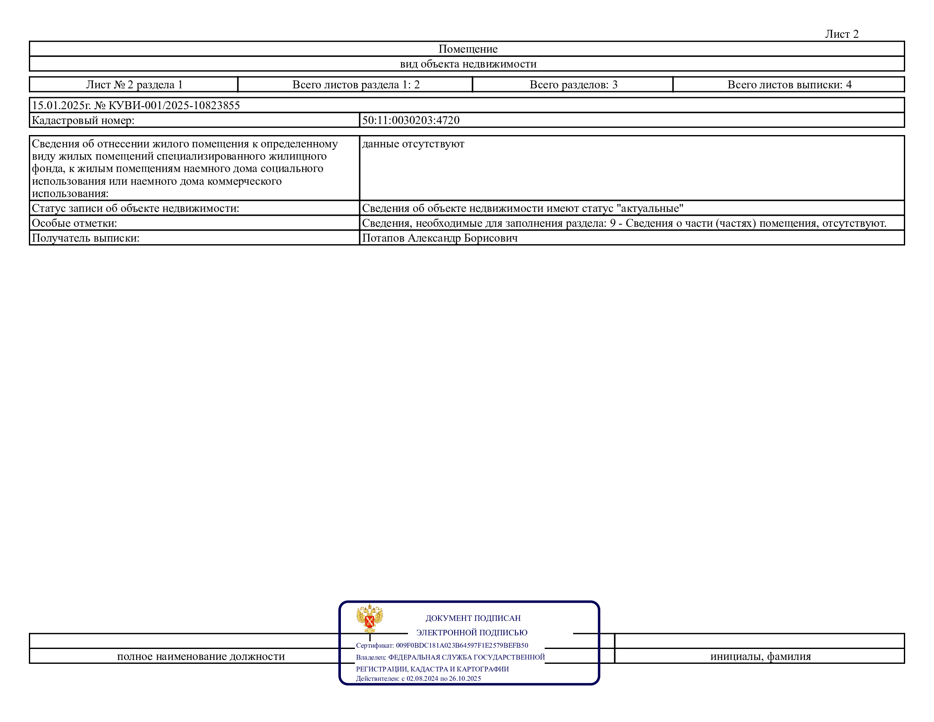Viewport: 934px width, 722px height.
Task: Click the 'Помещение' header cell
Action: pos(467,49)
